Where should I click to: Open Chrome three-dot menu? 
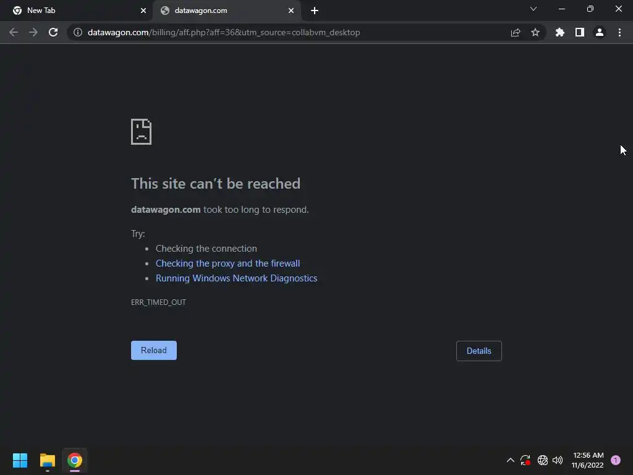click(619, 32)
